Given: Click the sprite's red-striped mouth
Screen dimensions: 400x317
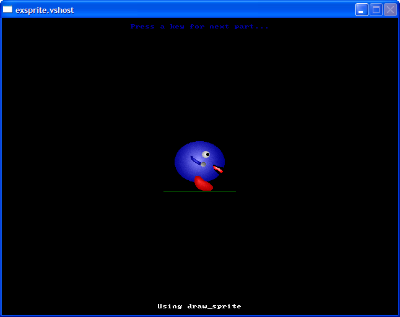Looking at the screenshot, I should pyautogui.click(x=218, y=168).
